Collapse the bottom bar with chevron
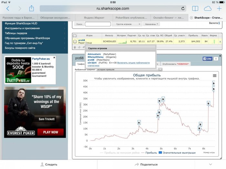Image resolution: width=226 pixels, height=169 pixels. pyautogui.click(x=211, y=164)
